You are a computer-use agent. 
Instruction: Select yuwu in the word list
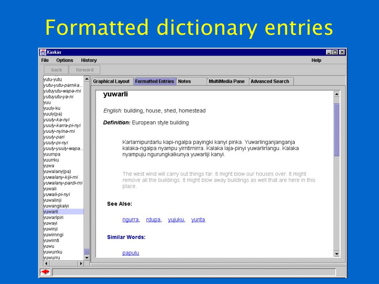63,246
